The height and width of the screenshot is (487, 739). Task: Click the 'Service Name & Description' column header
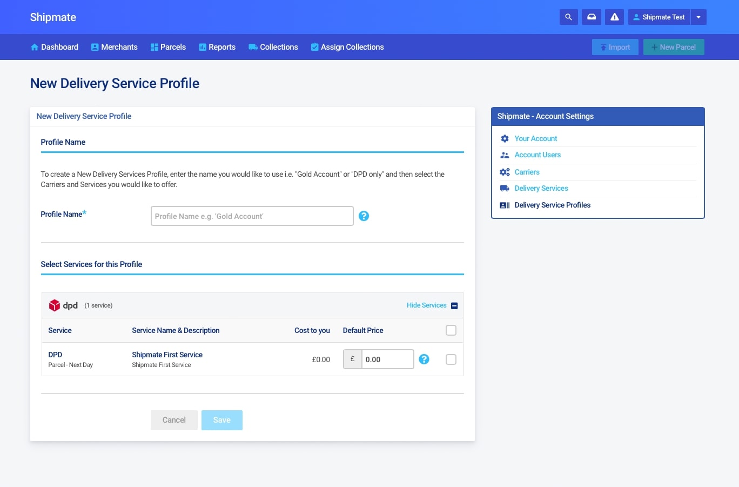[x=176, y=330]
